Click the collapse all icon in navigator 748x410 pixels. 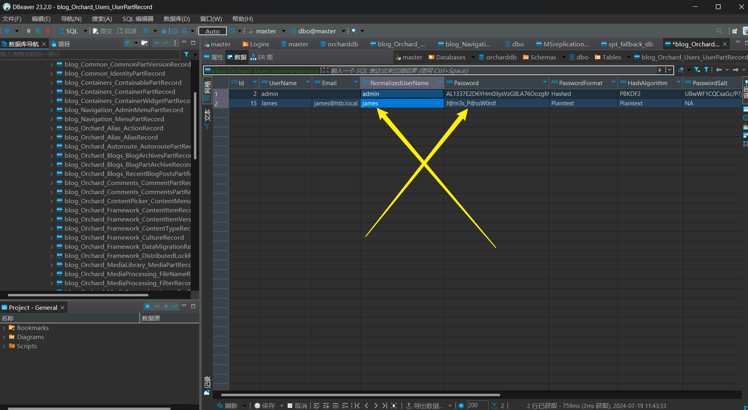157,43
